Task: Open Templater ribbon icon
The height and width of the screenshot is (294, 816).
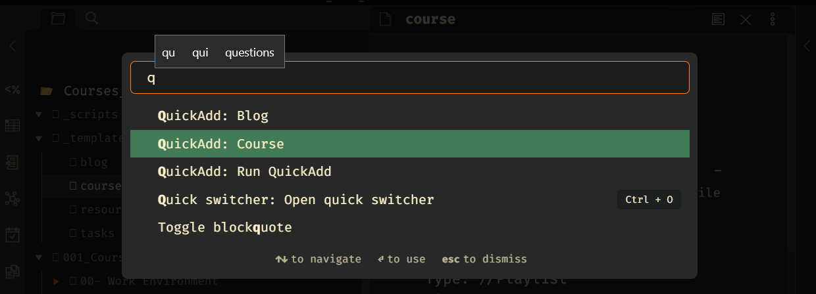Action: [x=13, y=90]
